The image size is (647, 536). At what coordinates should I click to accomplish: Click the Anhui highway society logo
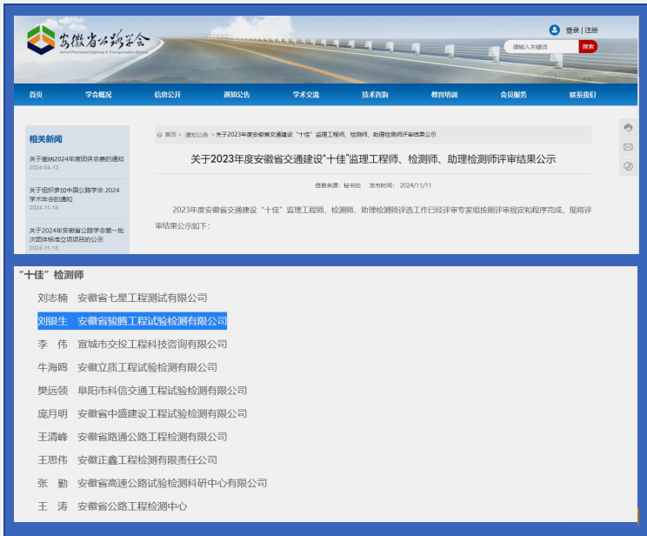(x=89, y=41)
